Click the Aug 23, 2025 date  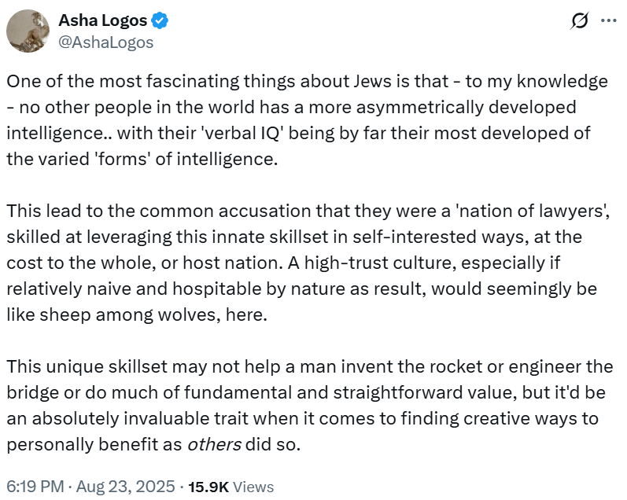tap(124, 487)
